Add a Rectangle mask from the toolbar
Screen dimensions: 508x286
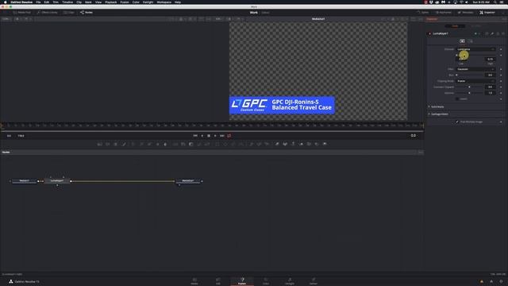point(217,144)
